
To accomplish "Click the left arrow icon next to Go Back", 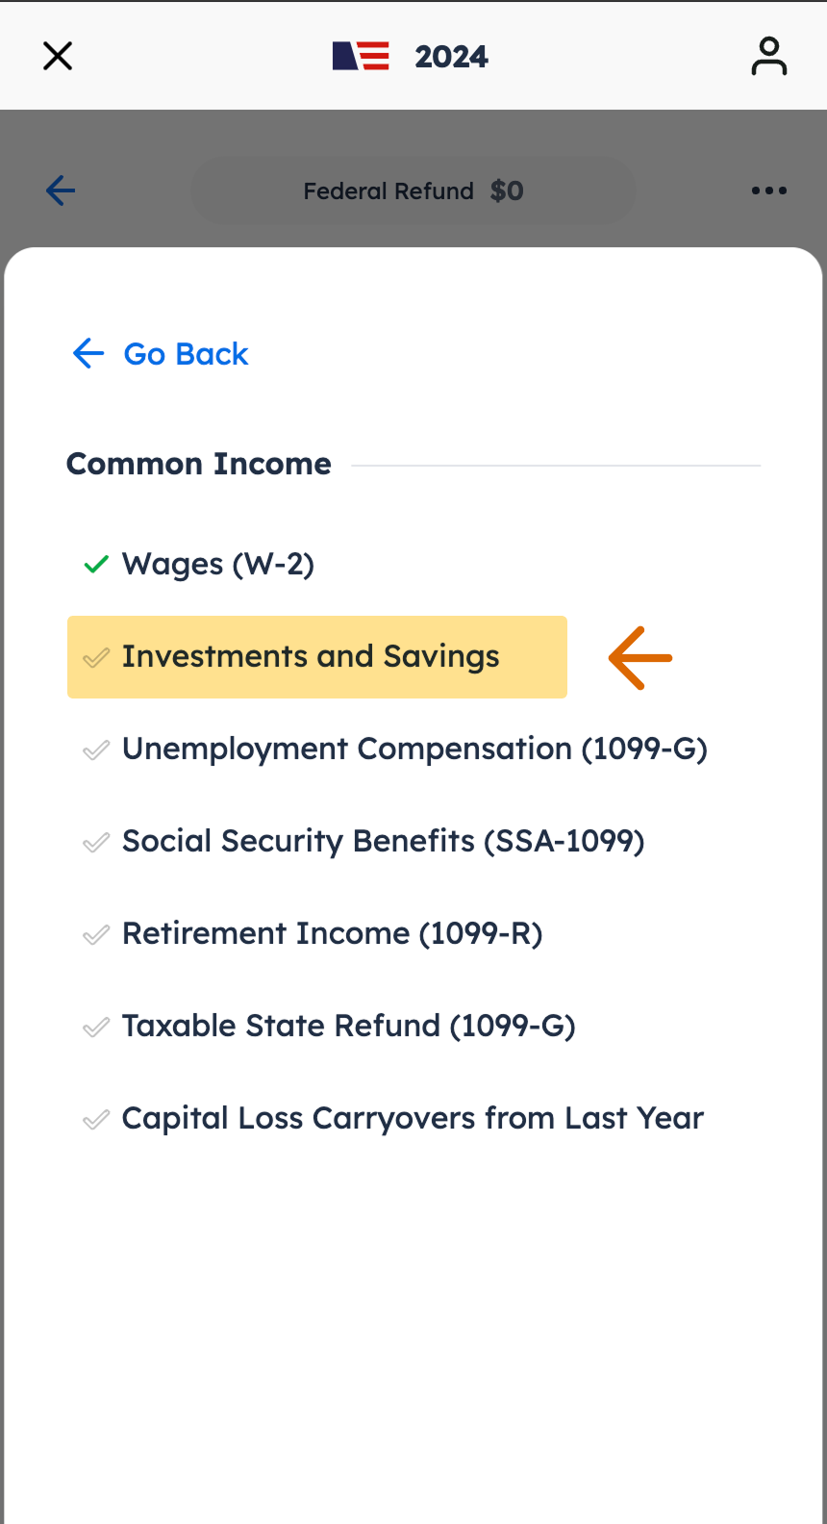I will 88,353.
